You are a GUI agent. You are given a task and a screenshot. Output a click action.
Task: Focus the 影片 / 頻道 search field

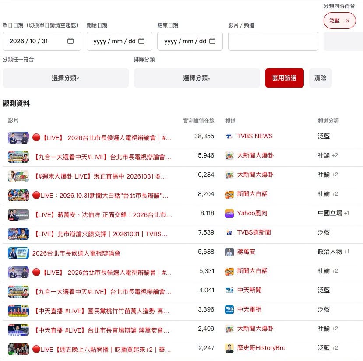pyautogui.click(x=273, y=41)
